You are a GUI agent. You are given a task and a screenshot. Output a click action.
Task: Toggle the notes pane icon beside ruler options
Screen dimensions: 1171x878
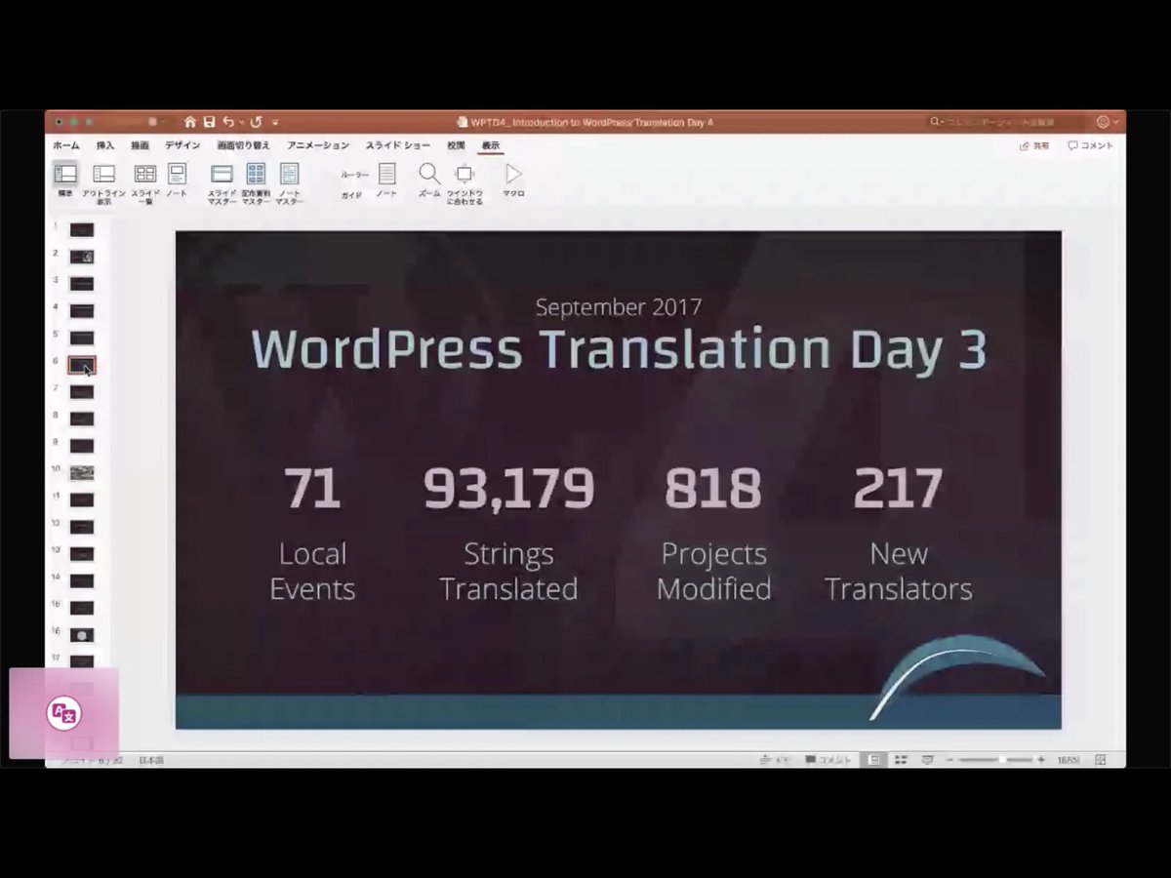(x=387, y=174)
